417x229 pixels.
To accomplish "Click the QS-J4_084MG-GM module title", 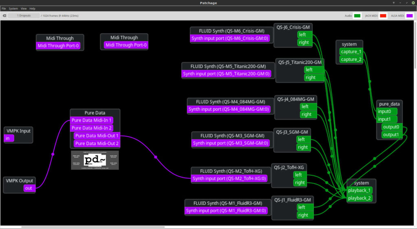I will [x=296, y=99].
